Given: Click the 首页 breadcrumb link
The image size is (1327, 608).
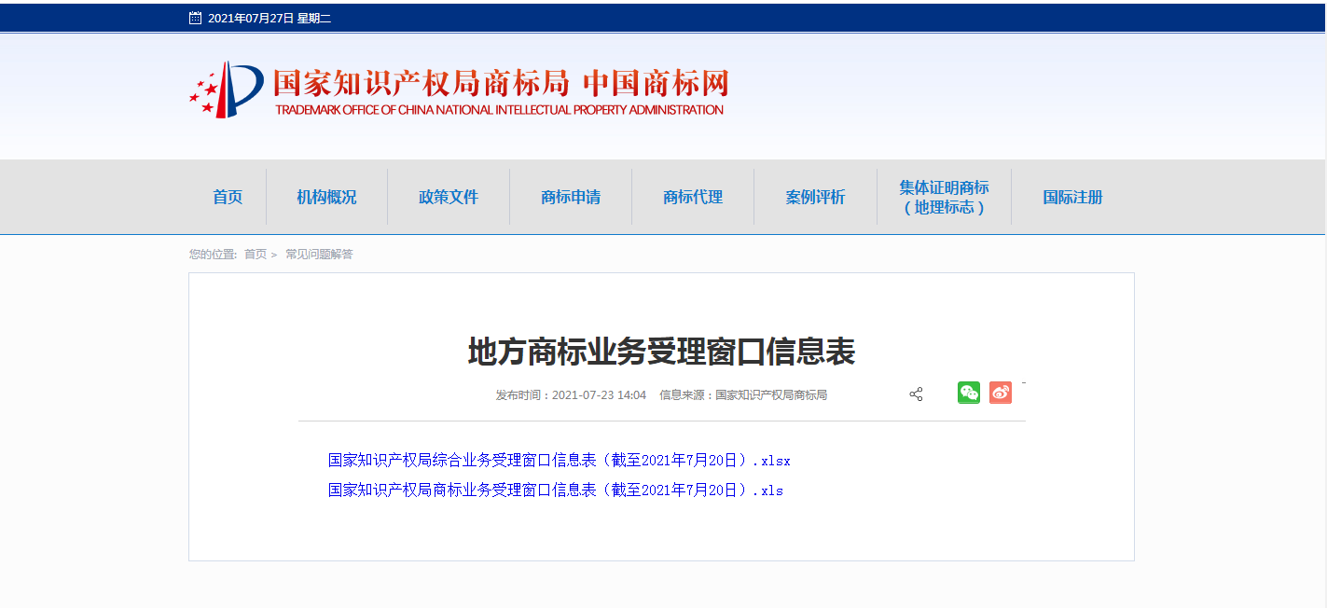Looking at the screenshot, I should pos(256,254).
